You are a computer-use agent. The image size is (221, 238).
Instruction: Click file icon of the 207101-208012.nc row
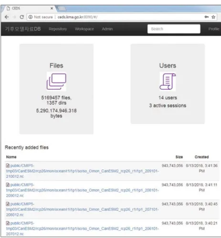[x=8, y=204]
